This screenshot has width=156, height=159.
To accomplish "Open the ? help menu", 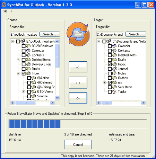I will point(11,11).
